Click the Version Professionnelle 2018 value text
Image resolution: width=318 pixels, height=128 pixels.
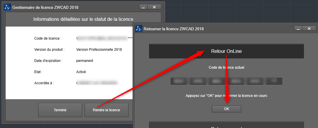pos(99,50)
